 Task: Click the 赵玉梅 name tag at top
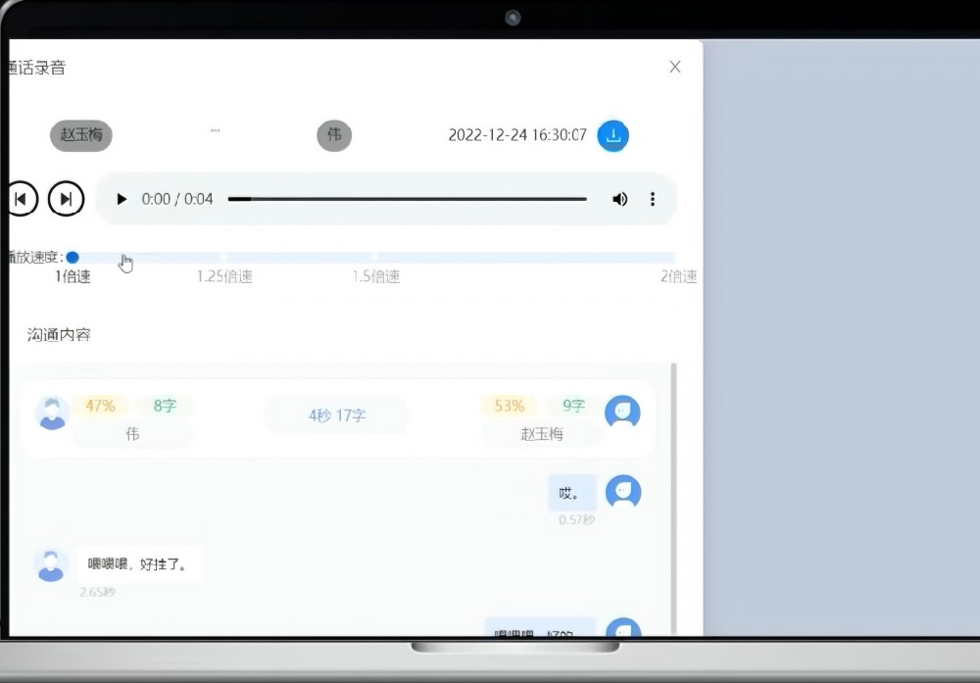tap(81, 135)
